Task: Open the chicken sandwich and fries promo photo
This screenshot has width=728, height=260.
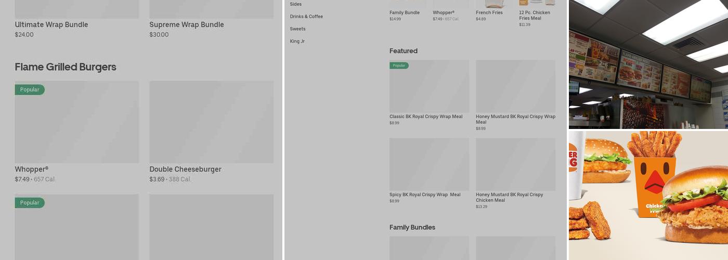Action: (x=648, y=195)
